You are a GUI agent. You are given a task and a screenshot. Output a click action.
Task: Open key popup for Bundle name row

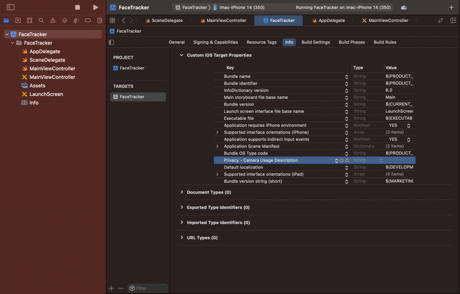pyautogui.click(x=346, y=77)
